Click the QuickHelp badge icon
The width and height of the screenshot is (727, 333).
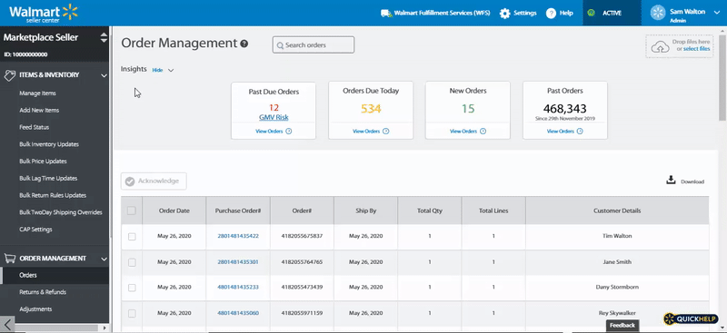point(670,318)
